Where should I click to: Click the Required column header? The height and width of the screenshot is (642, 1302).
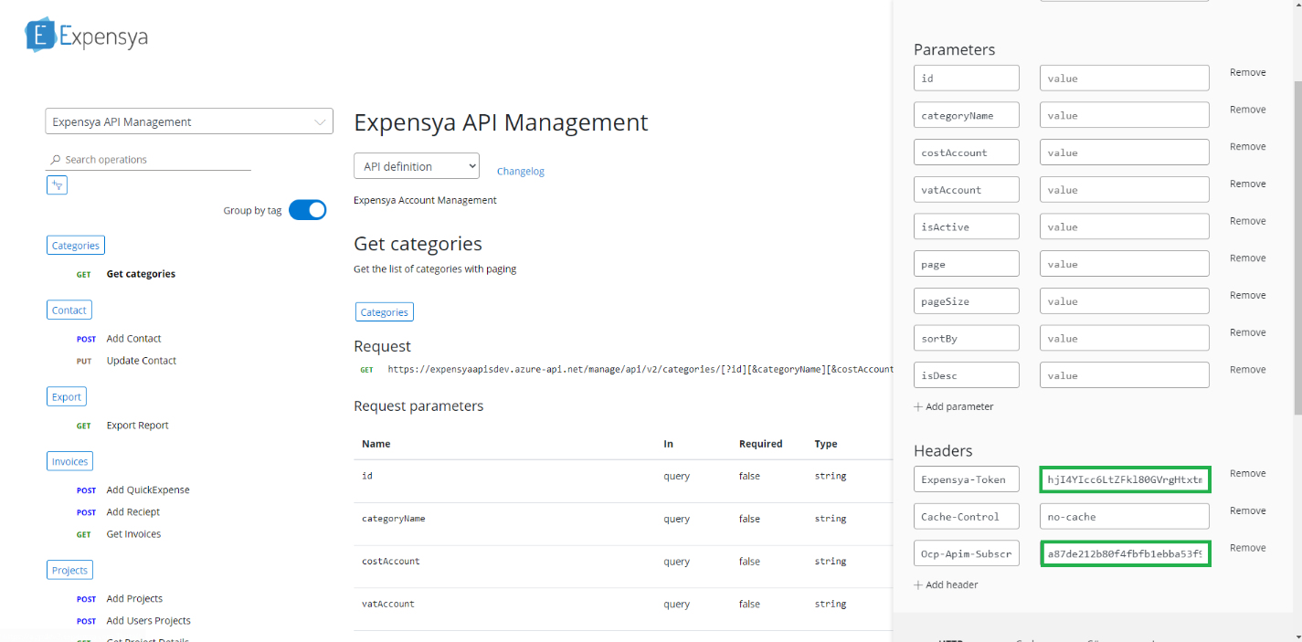[x=761, y=445]
